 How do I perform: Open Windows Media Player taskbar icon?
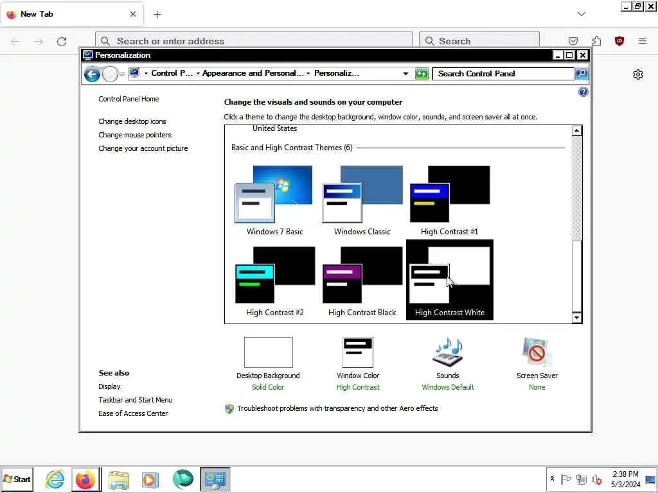click(150, 479)
